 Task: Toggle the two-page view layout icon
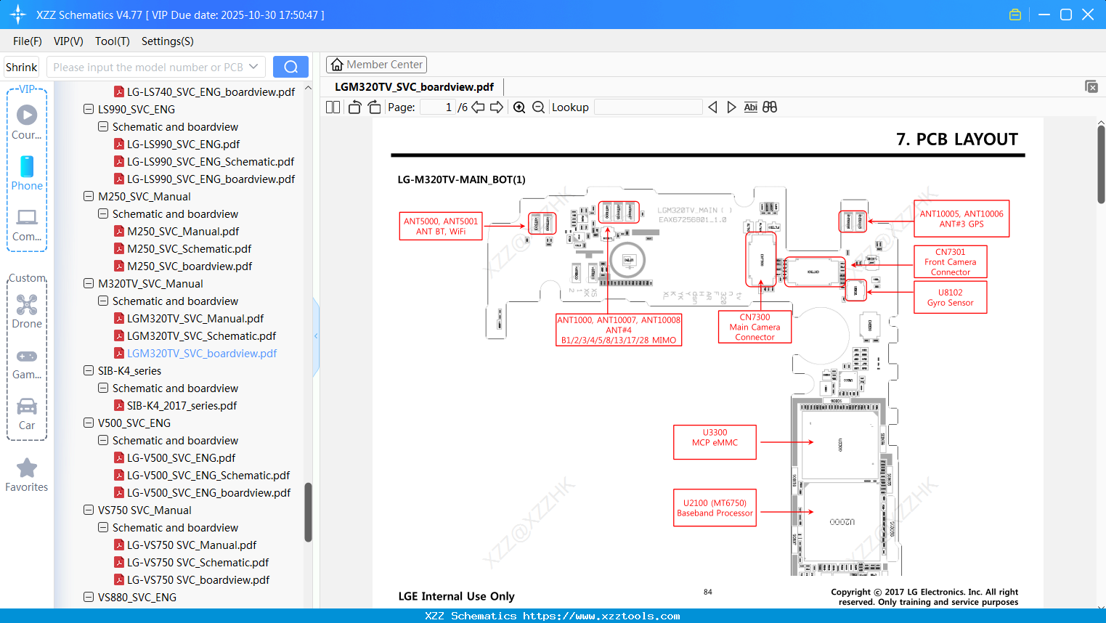pyautogui.click(x=333, y=107)
